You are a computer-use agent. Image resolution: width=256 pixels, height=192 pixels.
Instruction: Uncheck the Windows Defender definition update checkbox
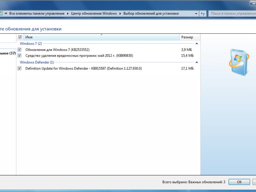click(20, 68)
